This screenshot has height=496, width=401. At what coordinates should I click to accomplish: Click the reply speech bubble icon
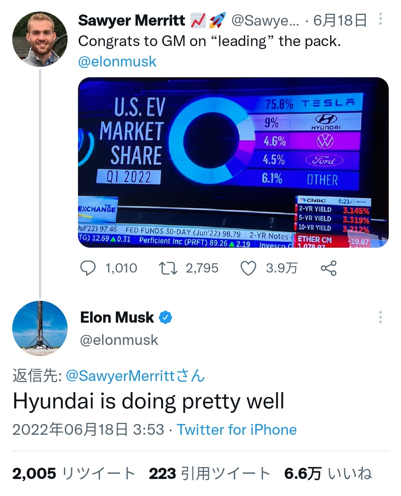click(88, 268)
